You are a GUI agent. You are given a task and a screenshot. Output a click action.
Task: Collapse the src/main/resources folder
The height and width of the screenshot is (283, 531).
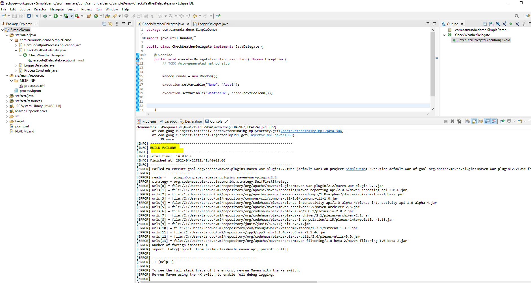click(7, 76)
